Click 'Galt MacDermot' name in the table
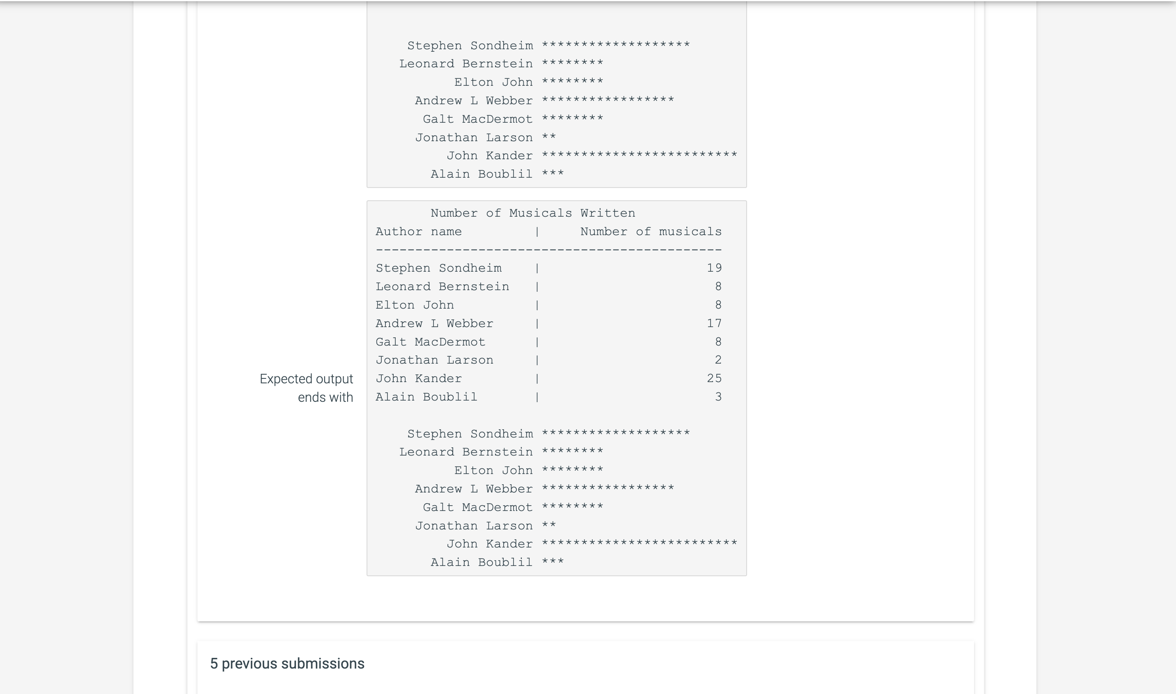1176x694 pixels. coord(430,342)
